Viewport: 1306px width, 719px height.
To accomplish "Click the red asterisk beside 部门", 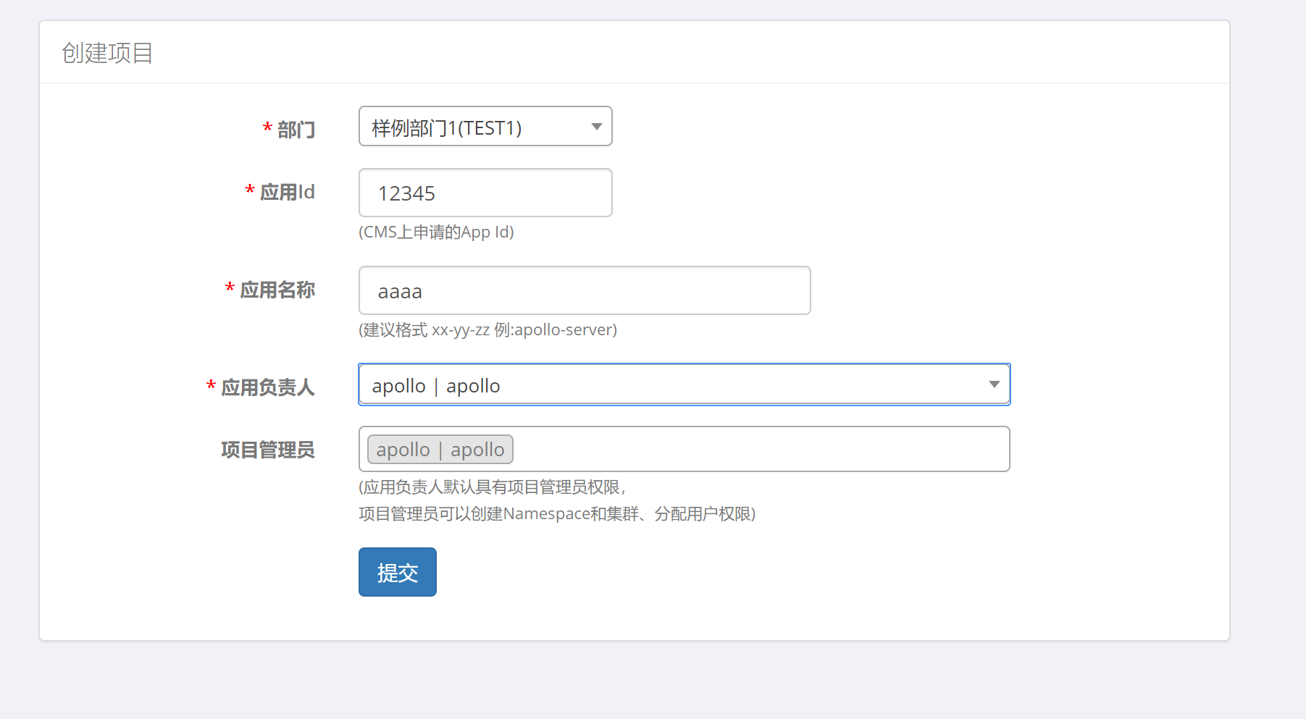I will (x=267, y=127).
